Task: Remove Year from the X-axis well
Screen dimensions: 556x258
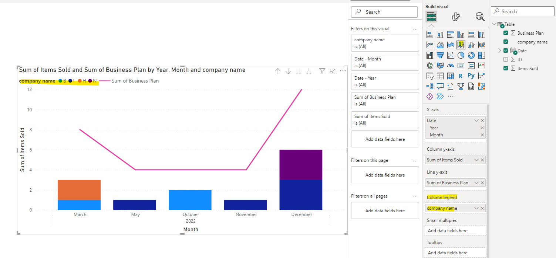Action: point(482,128)
